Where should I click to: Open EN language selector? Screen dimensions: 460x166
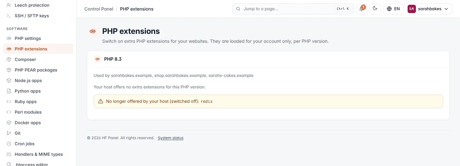pyautogui.click(x=393, y=9)
